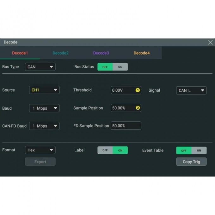Click the Threshold 0.00V input field
The width and height of the screenshot is (215, 215).
(x=123, y=90)
